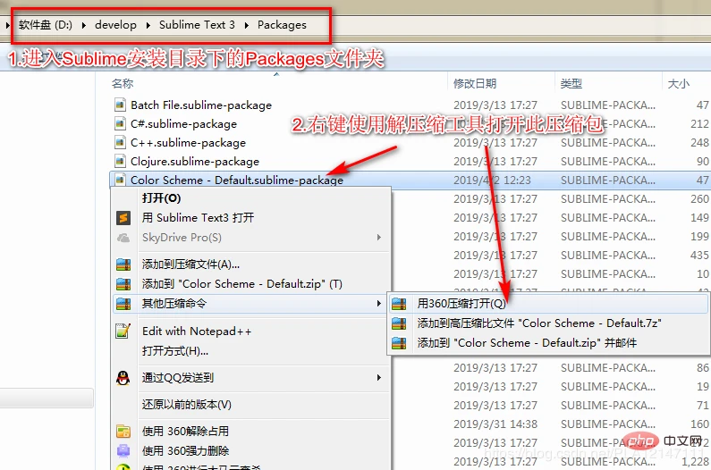Screen dimensions: 711x470
Task: Click the Notepad++ icon in the context menu
Action: click(x=123, y=332)
